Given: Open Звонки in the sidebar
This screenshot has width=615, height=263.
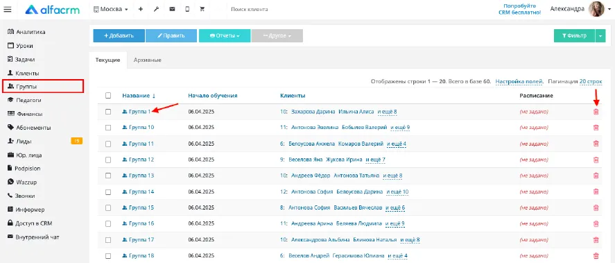Looking at the screenshot, I should point(21,196).
